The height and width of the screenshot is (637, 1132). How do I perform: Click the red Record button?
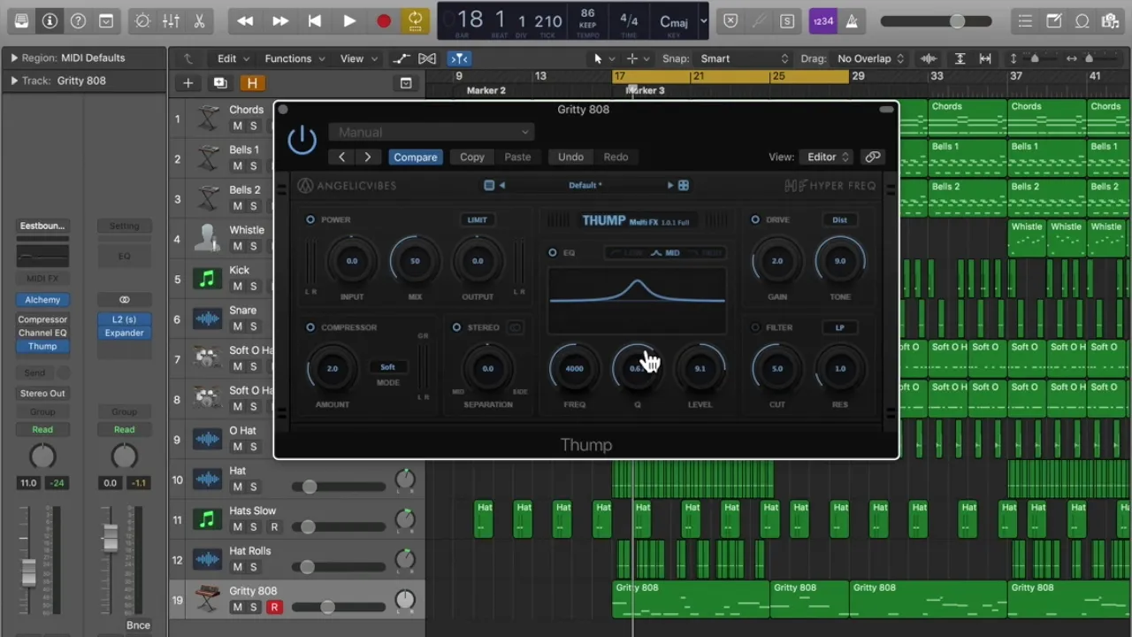(x=383, y=20)
